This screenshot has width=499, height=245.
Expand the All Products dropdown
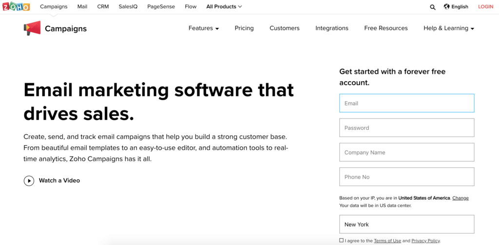click(224, 6)
